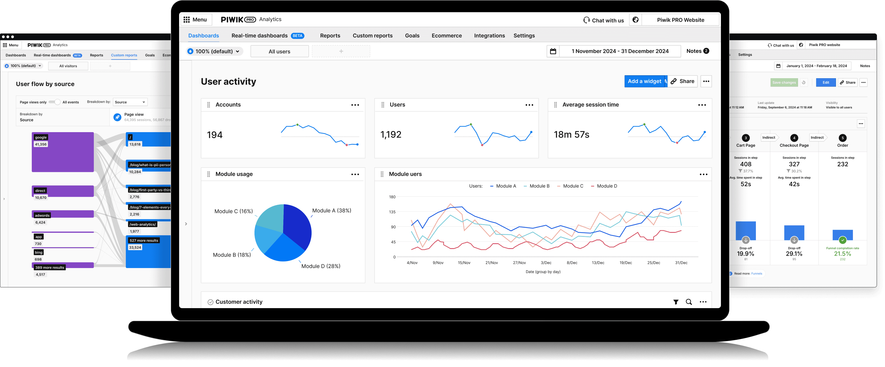Switch to the Custom reports tab

[372, 36]
